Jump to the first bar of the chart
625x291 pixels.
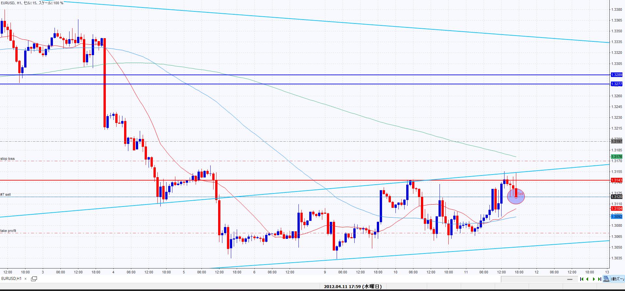click(582, 279)
